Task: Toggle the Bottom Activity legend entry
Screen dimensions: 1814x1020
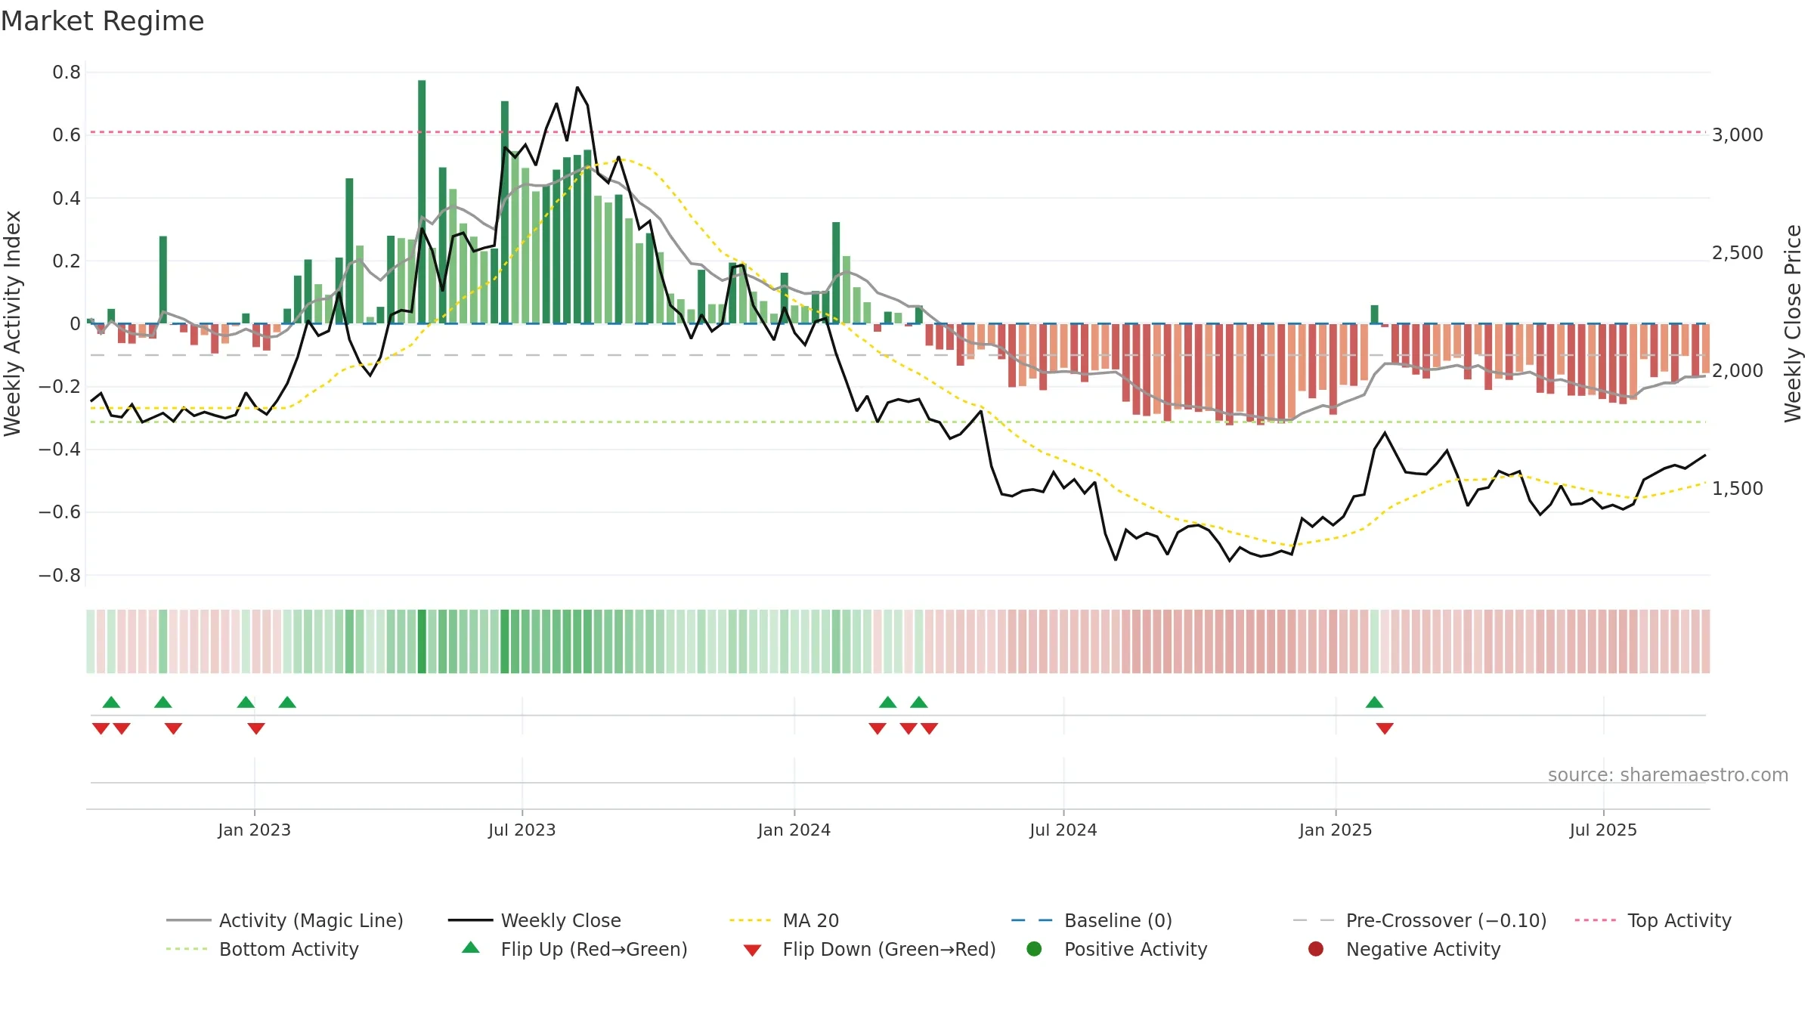Action: coord(262,949)
